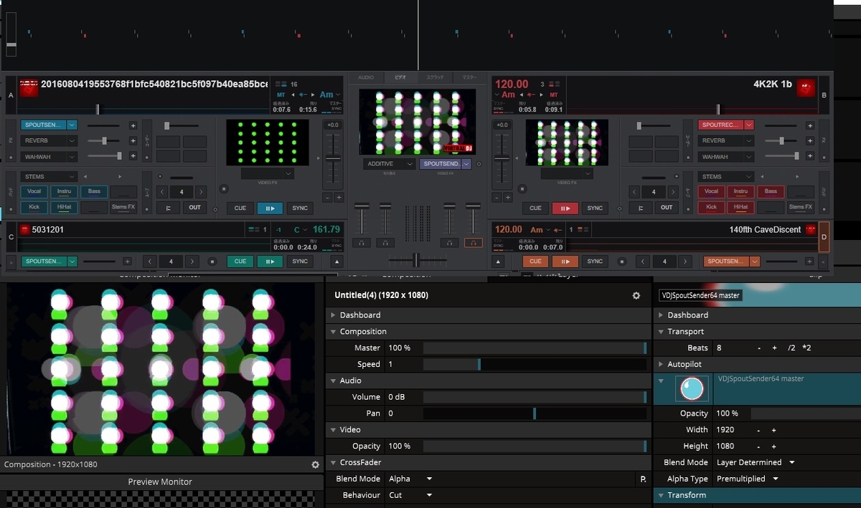Toggle Kick stem on deck B
The height and width of the screenshot is (508, 861).
(711, 207)
